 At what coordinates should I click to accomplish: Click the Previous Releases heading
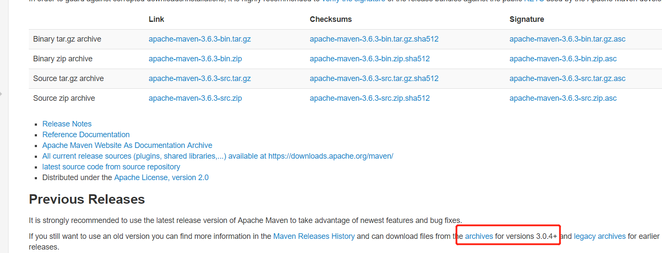[87, 199]
